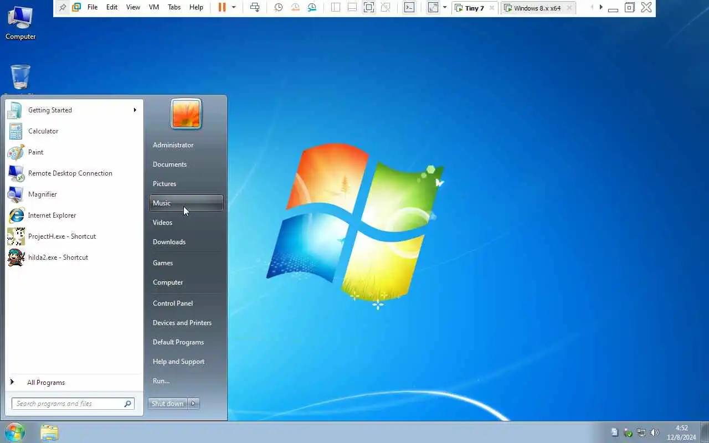Image resolution: width=709 pixels, height=443 pixels.
Task: Take a snapshot with the clock icon
Action: pyautogui.click(x=279, y=7)
